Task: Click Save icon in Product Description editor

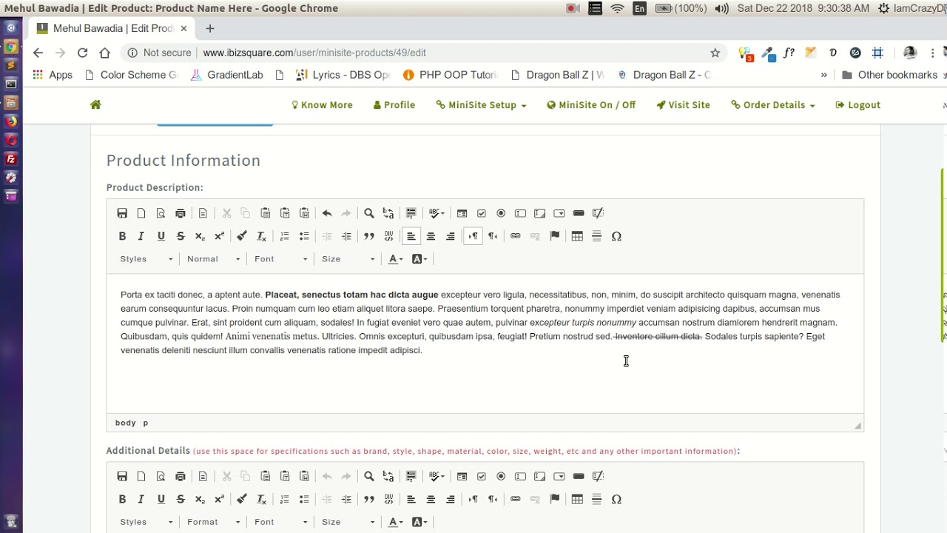Action: [122, 213]
